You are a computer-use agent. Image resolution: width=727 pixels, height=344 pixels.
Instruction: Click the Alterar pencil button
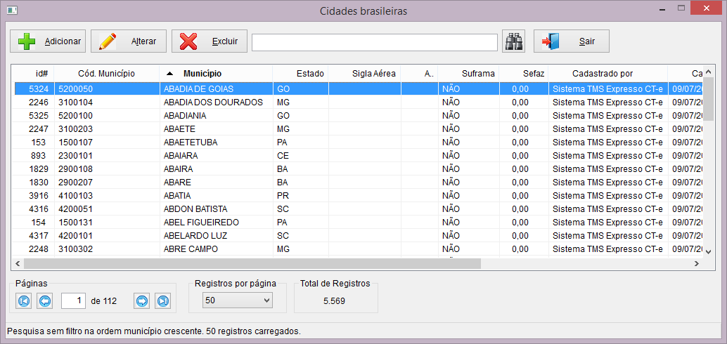129,41
